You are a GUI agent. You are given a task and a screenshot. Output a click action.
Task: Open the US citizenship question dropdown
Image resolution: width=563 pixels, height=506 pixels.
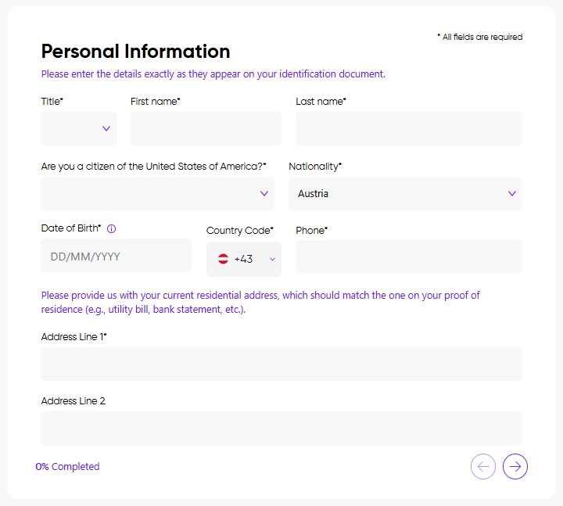(157, 193)
